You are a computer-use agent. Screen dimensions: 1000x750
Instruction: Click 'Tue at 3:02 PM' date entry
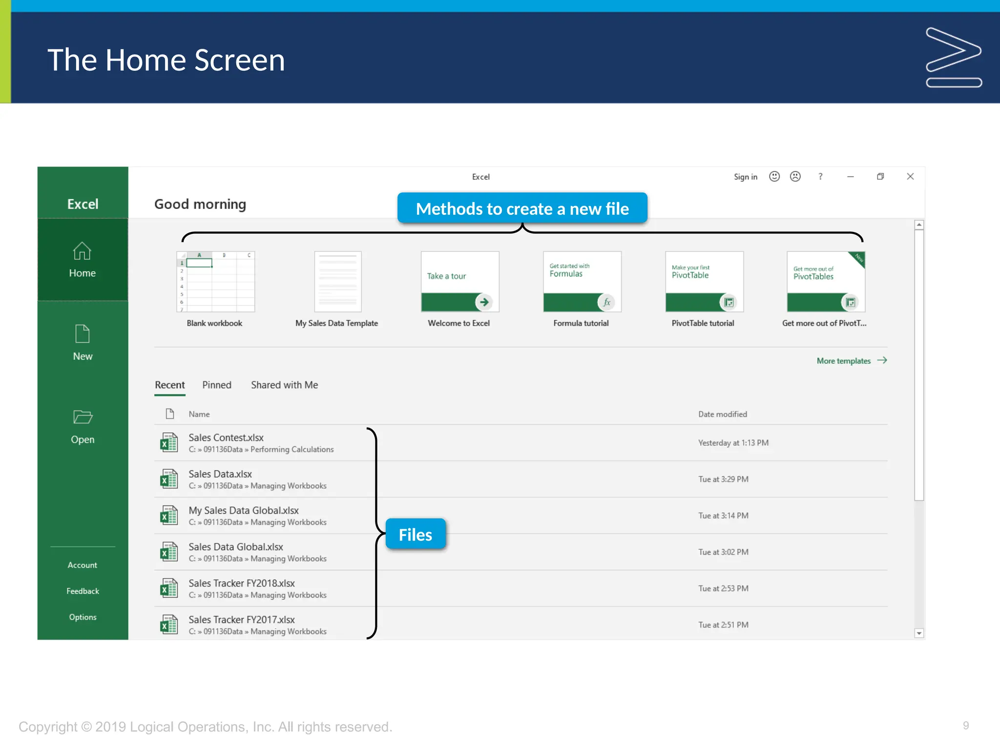point(723,552)
